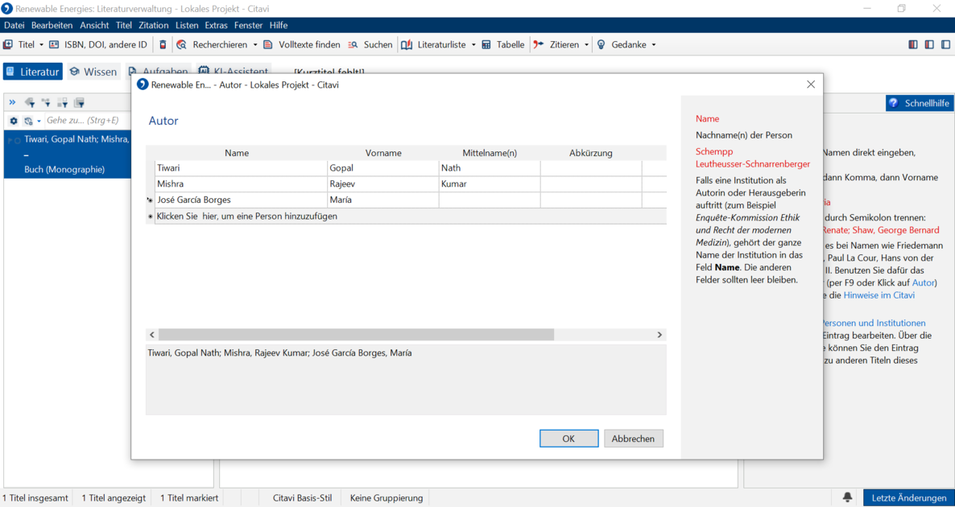955x507 pixels.
Task: Open the Recherchieren dropdown arrow
Action: pyautogui.click(x=255, y=44)
